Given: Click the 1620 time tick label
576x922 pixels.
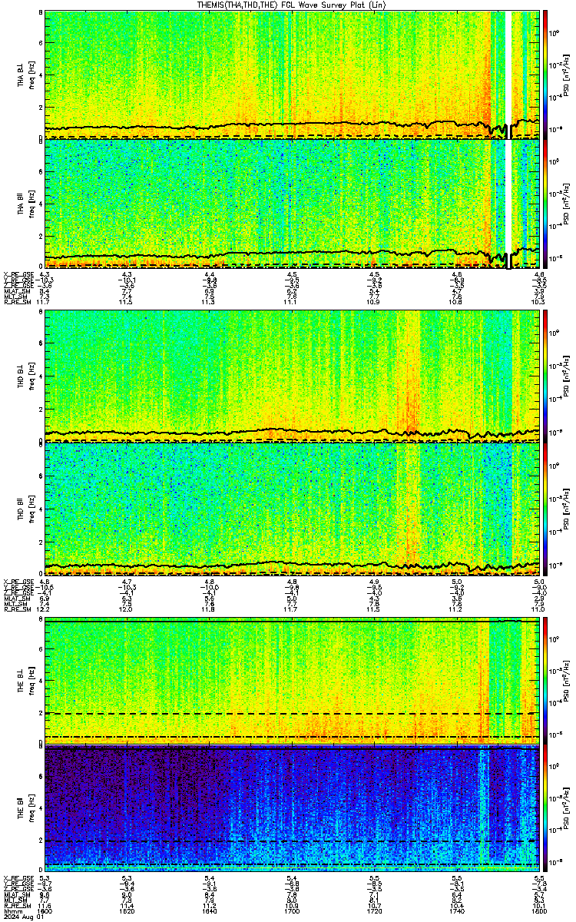Looking at the screenshot, I should pyautogui.click(x=127, y=911).
